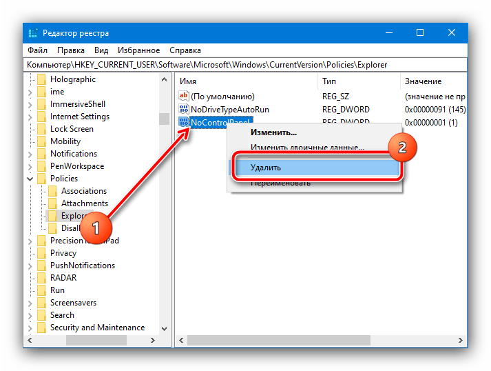Open the Избранное menu
This screenshot has height=371, width=491.
(138, 50)
